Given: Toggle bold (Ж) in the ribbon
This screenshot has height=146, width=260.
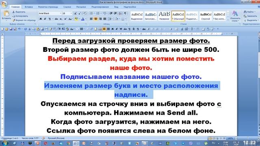Looking at the screenshot, I should 41,19.
